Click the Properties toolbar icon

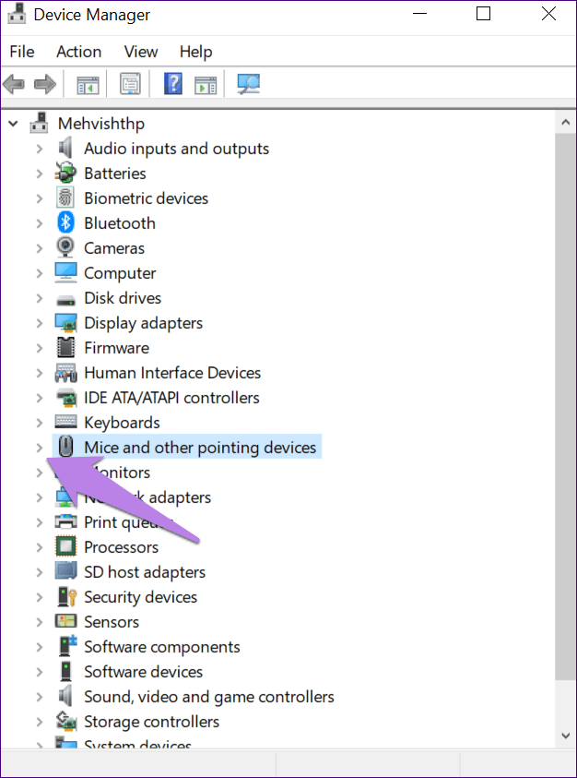click(x=130, y=83)
